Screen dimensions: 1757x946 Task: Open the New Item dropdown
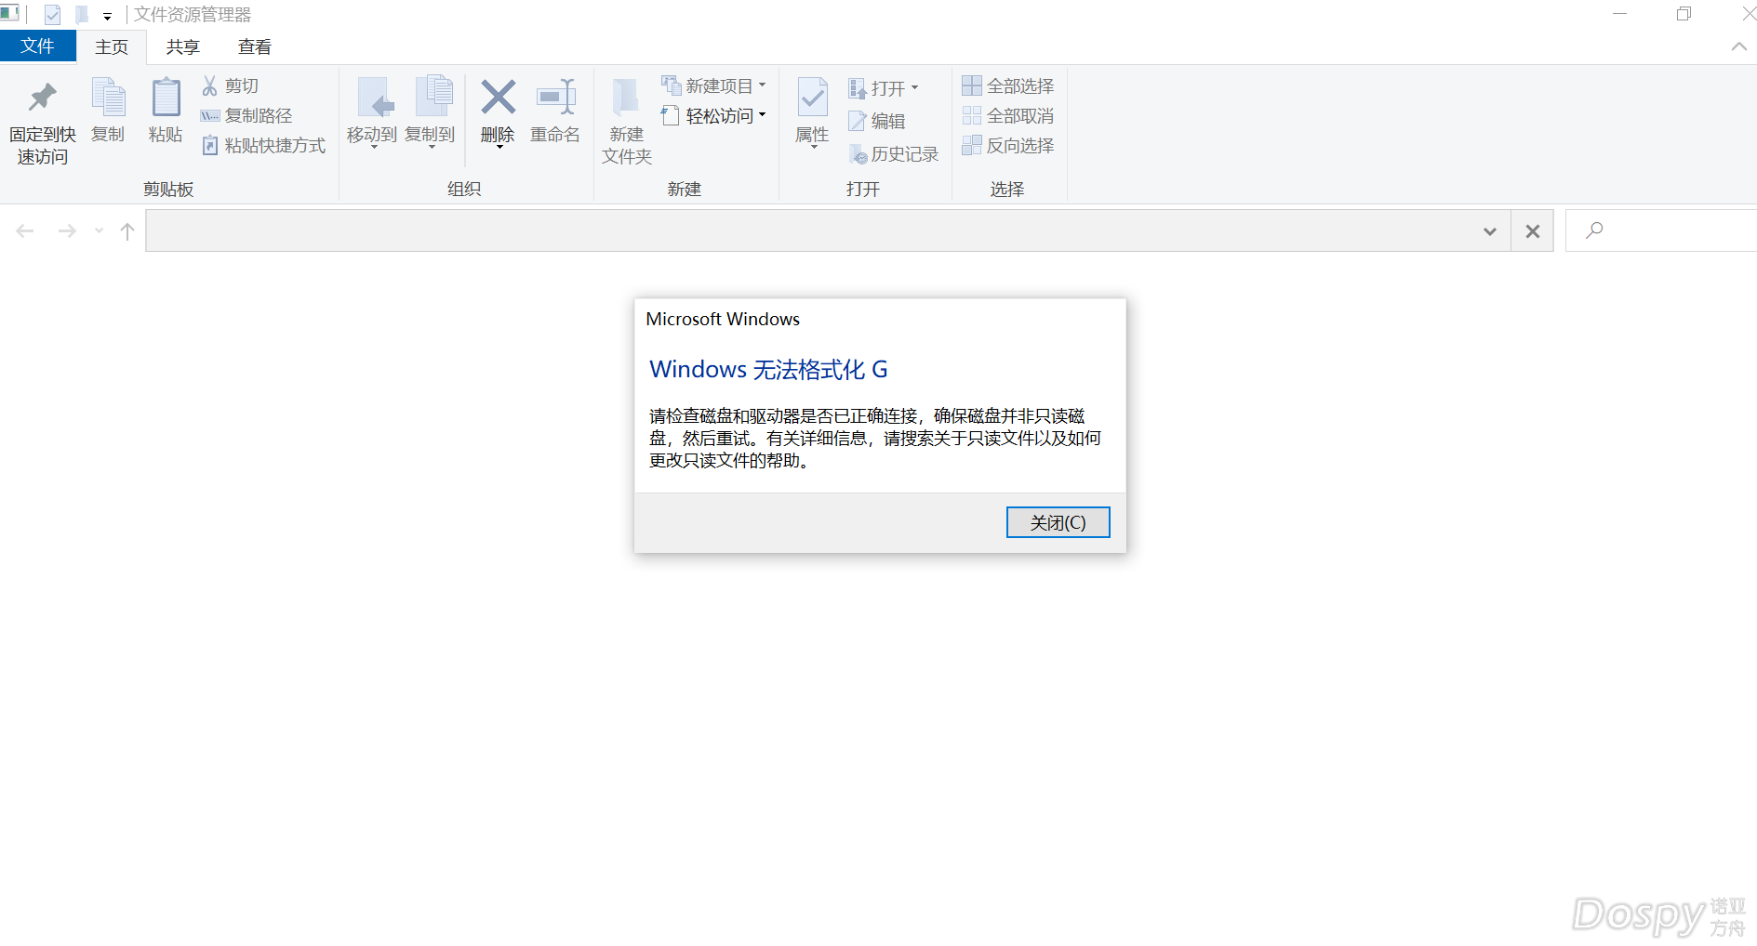[713, 85]
